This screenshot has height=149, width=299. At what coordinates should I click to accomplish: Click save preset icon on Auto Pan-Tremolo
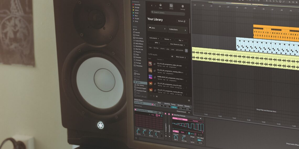point(201,118)
